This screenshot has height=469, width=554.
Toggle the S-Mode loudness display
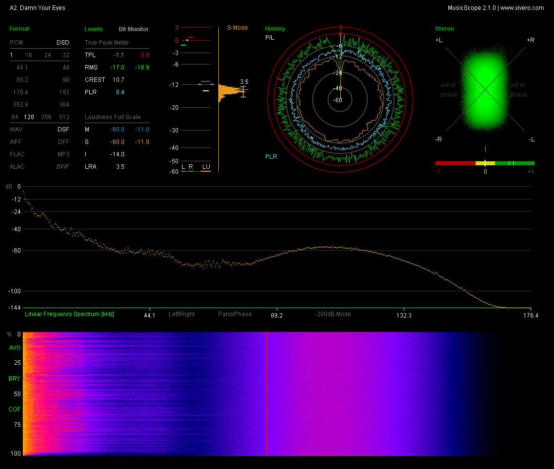[237, 28]
